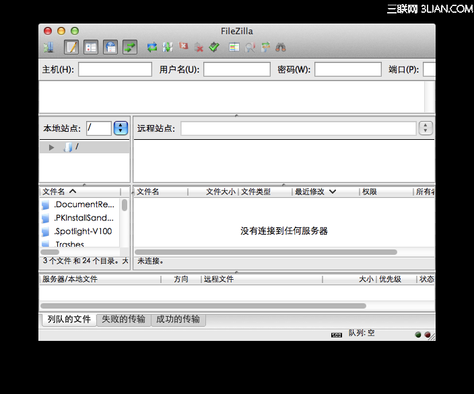The image size is (474, 394).
Task: Click the 用户名(U) username field
Action: (x=237, y=69)
